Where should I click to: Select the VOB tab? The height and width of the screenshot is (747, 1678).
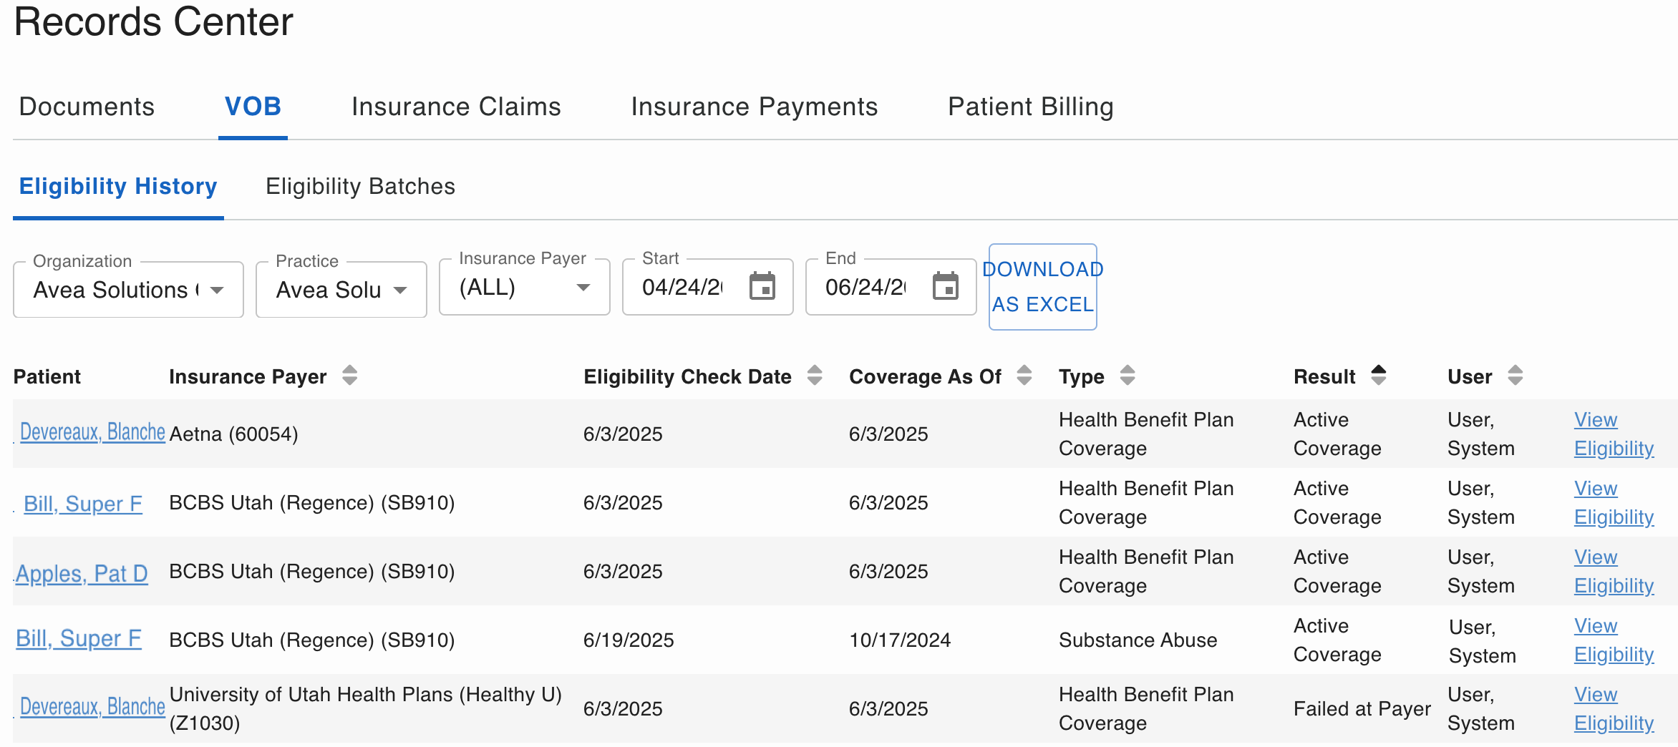click(x=253, y=107)
